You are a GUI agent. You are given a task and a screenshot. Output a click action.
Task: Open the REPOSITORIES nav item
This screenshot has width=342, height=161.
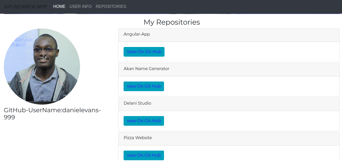[111, 7]
